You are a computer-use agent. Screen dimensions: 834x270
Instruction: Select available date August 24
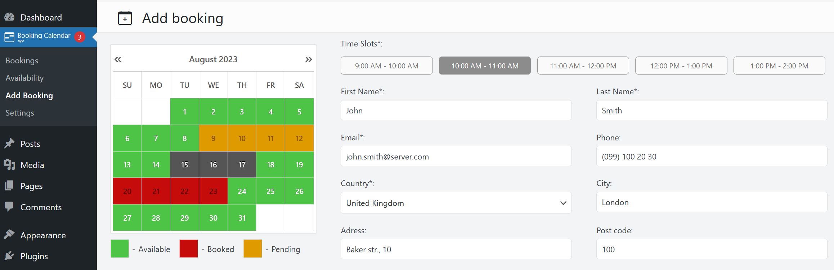(x=242, y=191)
